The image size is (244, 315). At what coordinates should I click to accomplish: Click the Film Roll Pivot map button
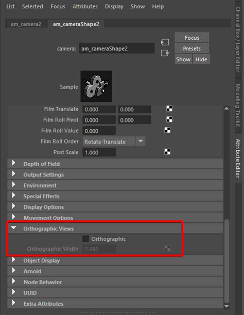click(169, 119)
